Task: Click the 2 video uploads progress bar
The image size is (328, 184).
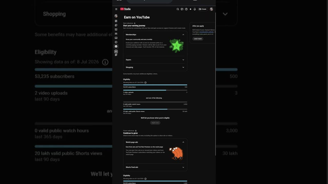Action: point(155,90)
